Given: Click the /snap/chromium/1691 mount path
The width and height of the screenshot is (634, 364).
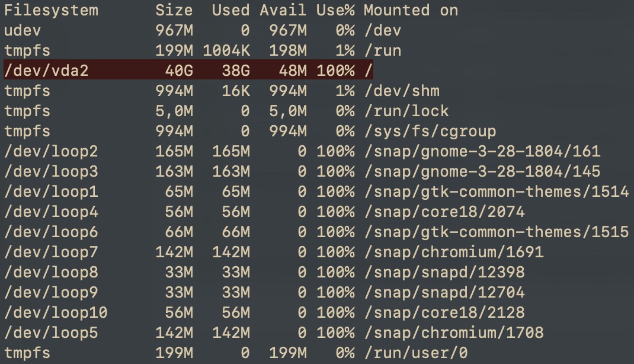Looking at the screenshot, I should click(x=453, y=252).
